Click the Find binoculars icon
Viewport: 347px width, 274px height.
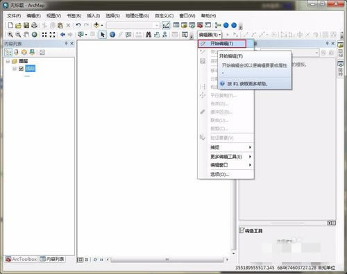point(149,35)
